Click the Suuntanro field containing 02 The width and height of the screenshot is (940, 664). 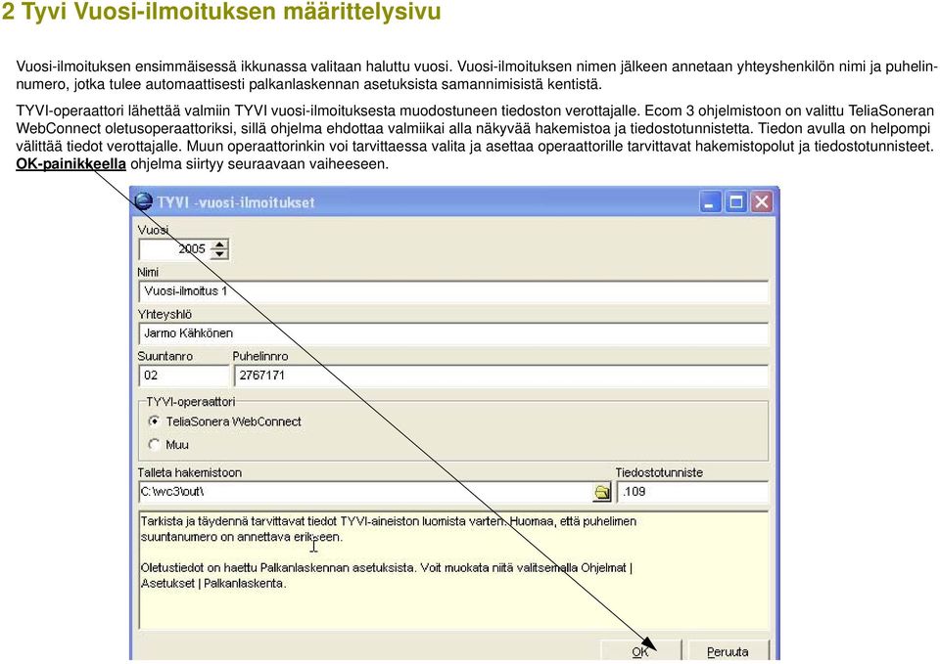pyautogui.click(x=183, y=376)
